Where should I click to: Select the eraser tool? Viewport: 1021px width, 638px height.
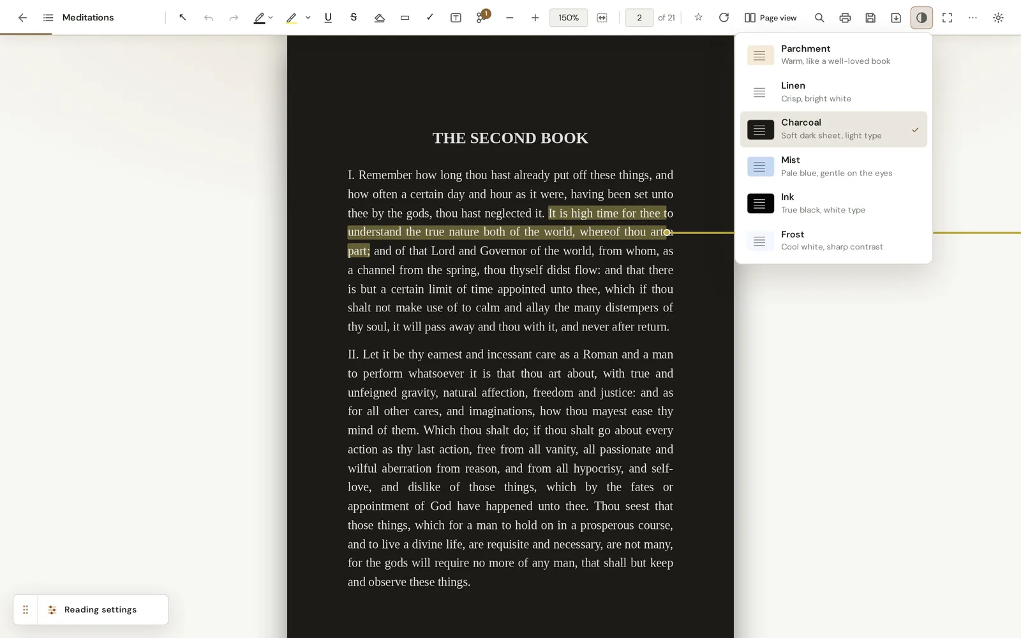379,18
